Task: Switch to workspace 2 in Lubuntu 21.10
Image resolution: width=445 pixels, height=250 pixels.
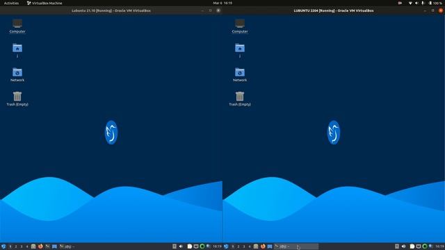Action: click(x=16, y=247)
